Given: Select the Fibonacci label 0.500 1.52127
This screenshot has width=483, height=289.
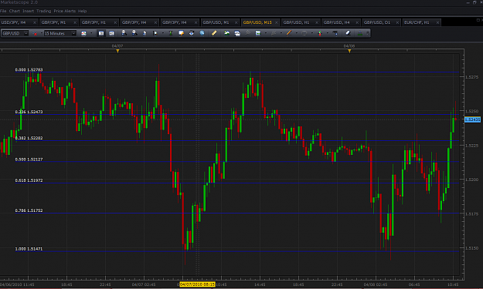Looking at the screenshot, I should (29, 160).
